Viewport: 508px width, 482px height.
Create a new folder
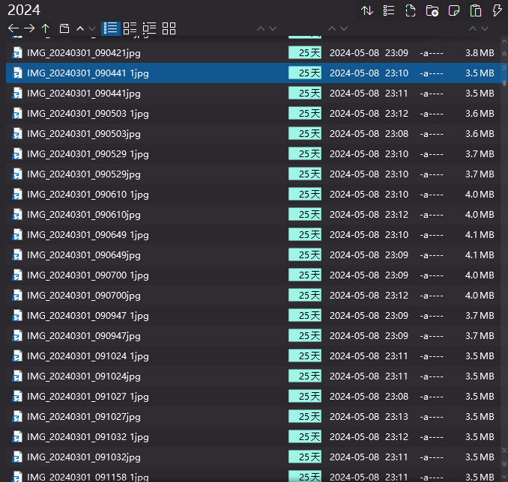click(x=432, y=10)
